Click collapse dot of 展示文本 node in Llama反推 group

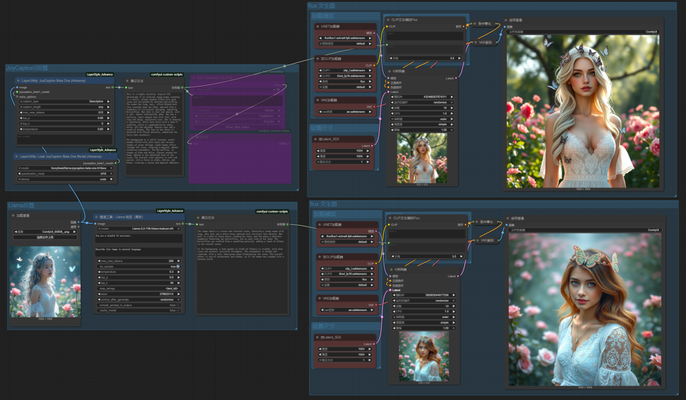click(198, 217)
